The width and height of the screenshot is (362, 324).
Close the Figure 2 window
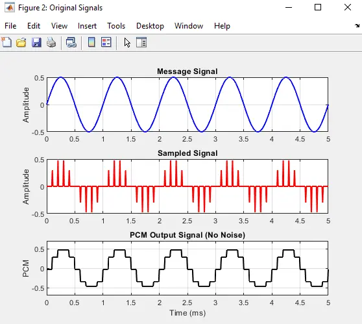coord(348,7)
